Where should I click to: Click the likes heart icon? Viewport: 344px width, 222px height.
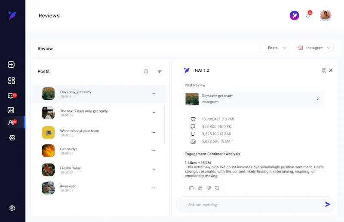point(193,119)
